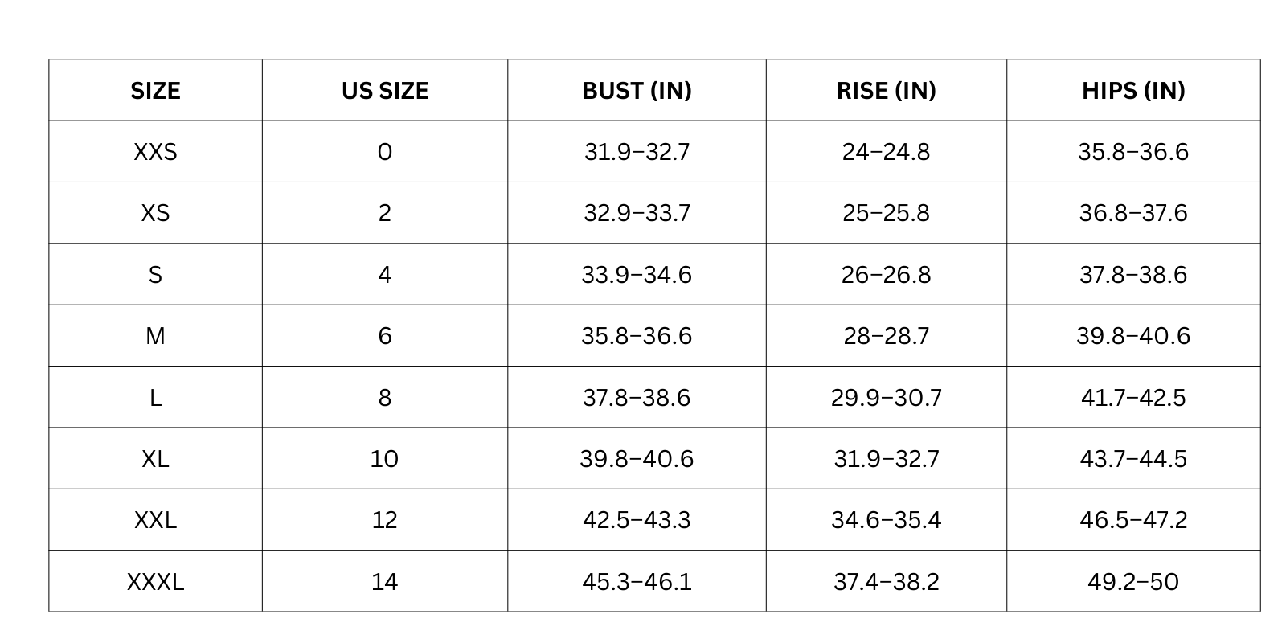Select the HIPS (IN) header cell
This screenshot has height=643, width=1286.
click(1133, 90)
